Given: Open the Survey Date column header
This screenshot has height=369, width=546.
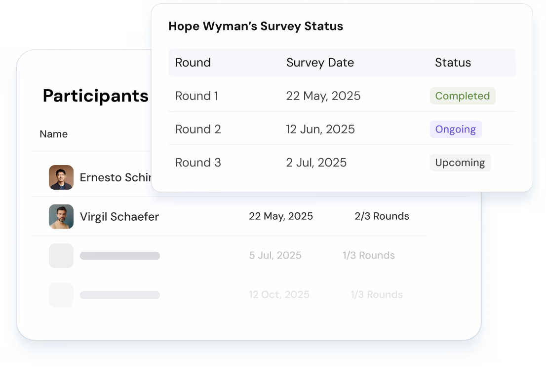Looking at the screenshot, I should click(320, 63).
